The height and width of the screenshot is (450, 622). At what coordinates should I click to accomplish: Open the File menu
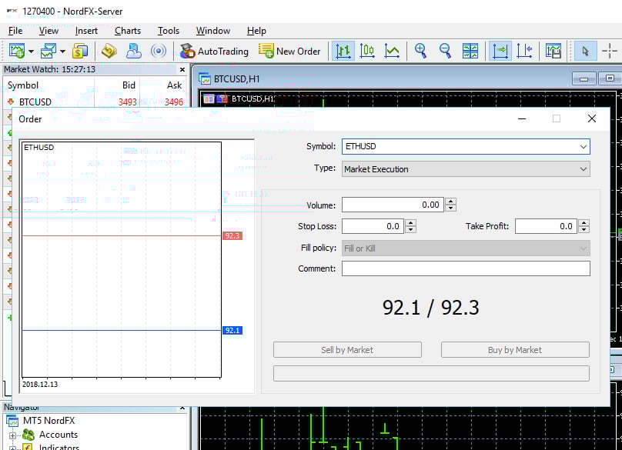(15, 31)
